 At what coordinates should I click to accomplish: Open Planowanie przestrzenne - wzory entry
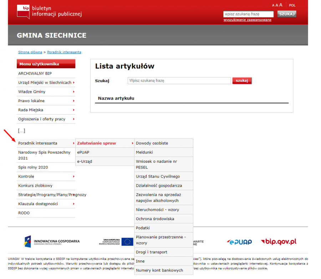(164, 240)
